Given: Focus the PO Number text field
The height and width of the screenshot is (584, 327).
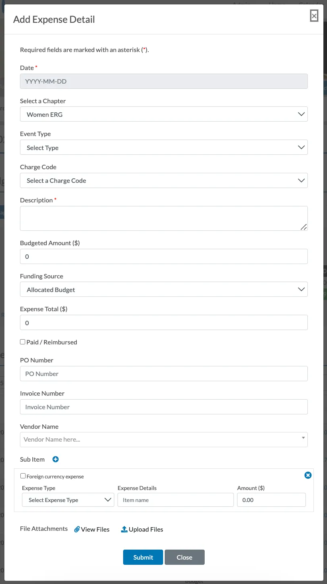Looking at the screenshot, I should coord(164,374).
